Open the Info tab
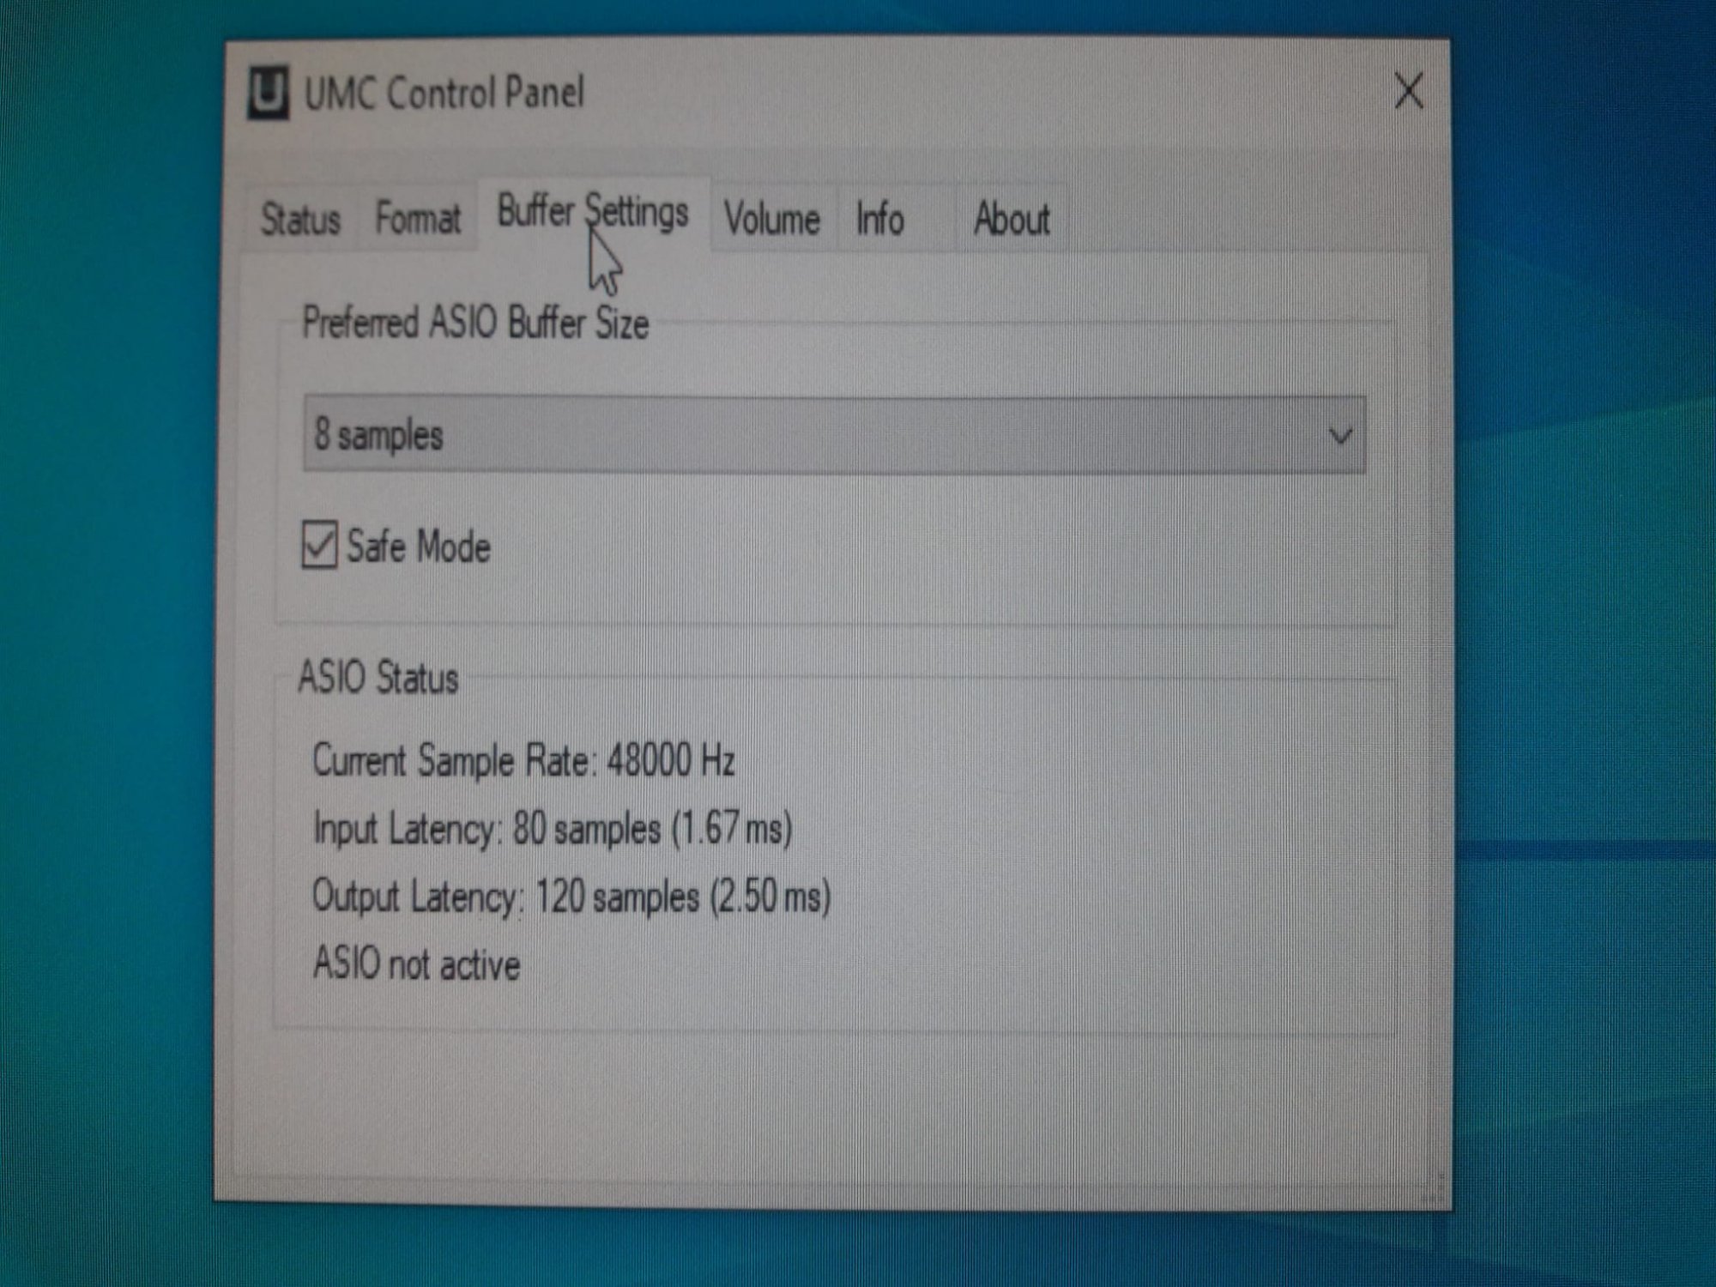Viewport: 1716px width, 1287px height. [880, 219]
